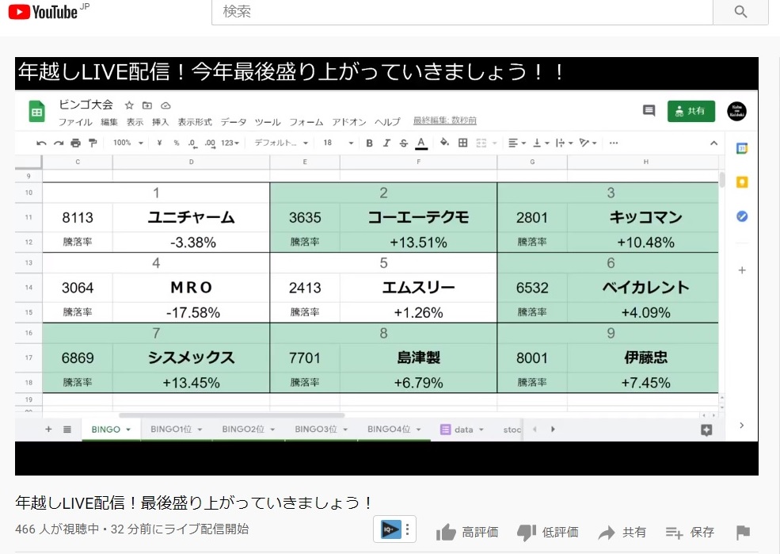Open the ツール menu
The width and height of the screenshot is (780, 554).
coord(268,122)
